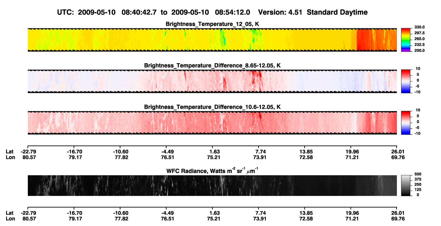
Task: Click the 8.65-12.05 difference image strip
Action: [x=212, y=81]
